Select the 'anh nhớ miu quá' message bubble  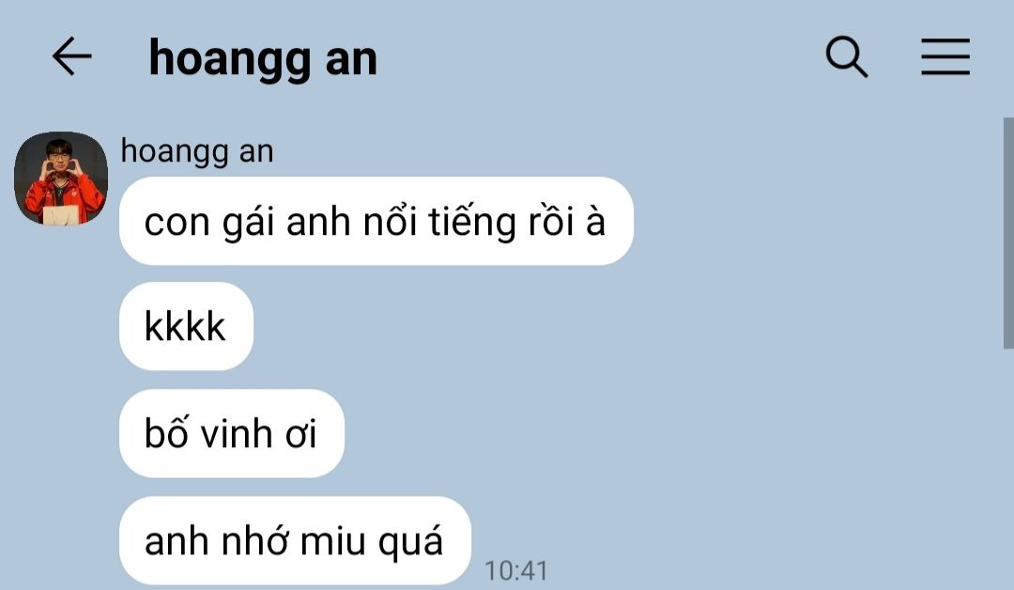[295, 541]
